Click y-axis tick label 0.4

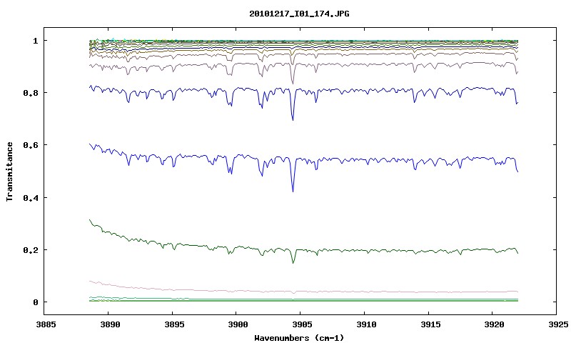[31, 197]
